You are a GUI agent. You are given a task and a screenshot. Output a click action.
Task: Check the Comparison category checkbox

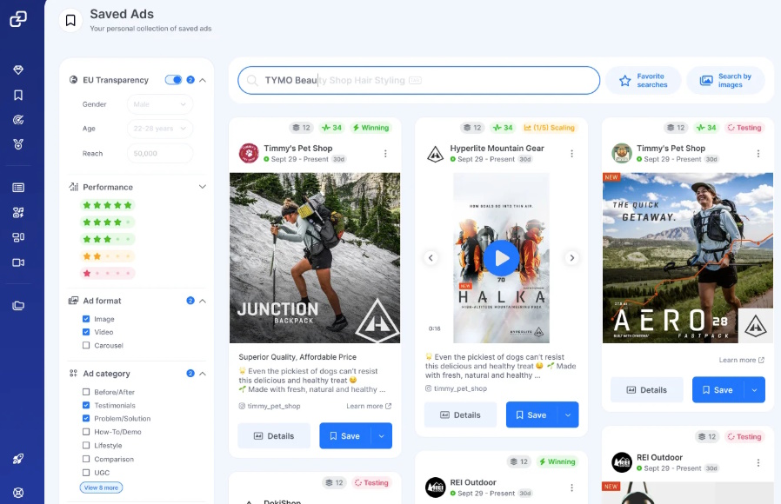86,459
